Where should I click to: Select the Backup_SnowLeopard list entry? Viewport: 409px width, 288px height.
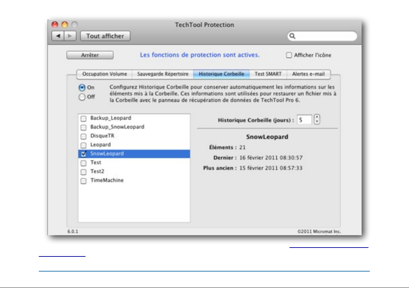[134, 127]
